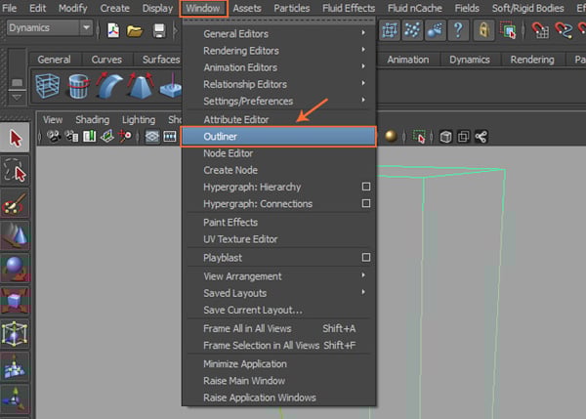Open the Fields menu

[467, 8]
